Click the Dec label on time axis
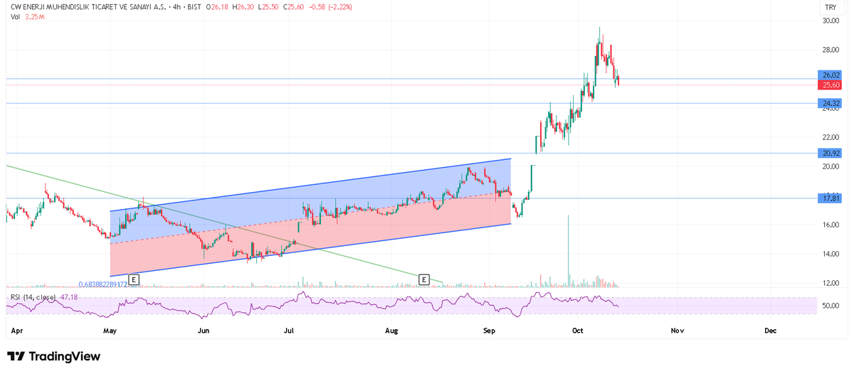Image resolution: width=854 pixels, height=374 pixels. pos(770,331)
